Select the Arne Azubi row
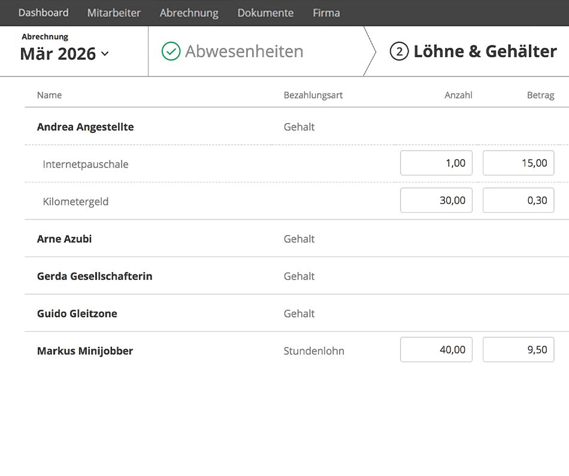Screen dimensions: 569x476 click(64, 239)
